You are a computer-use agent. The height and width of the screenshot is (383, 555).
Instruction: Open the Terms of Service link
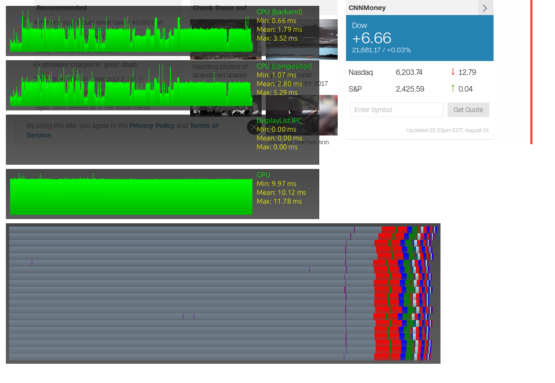204,125
